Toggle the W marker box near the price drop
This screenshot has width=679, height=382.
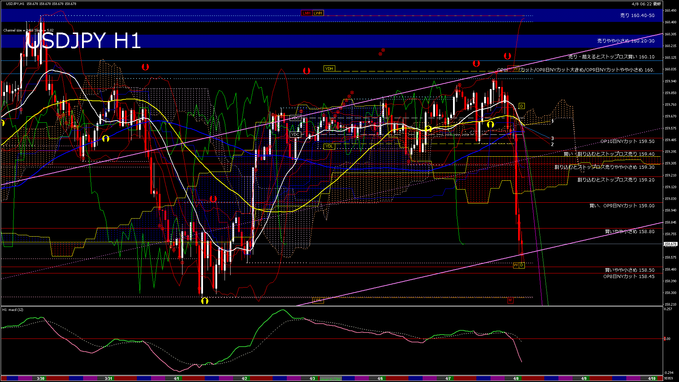[x=515, y=265]
